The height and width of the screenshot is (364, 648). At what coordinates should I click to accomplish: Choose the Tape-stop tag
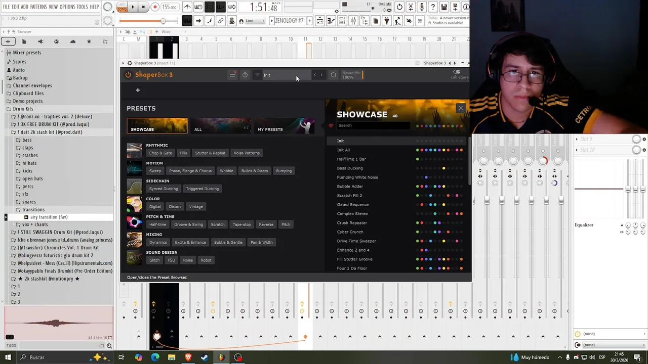[x=241, y=224]
